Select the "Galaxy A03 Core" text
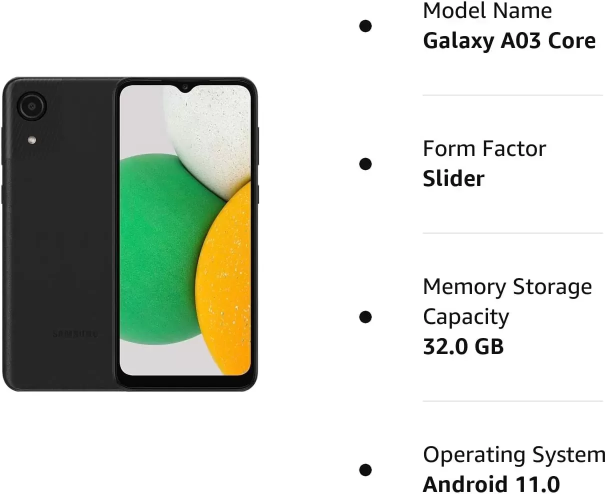Viewport: 606px width, 494px height. (x=509, y=41)
